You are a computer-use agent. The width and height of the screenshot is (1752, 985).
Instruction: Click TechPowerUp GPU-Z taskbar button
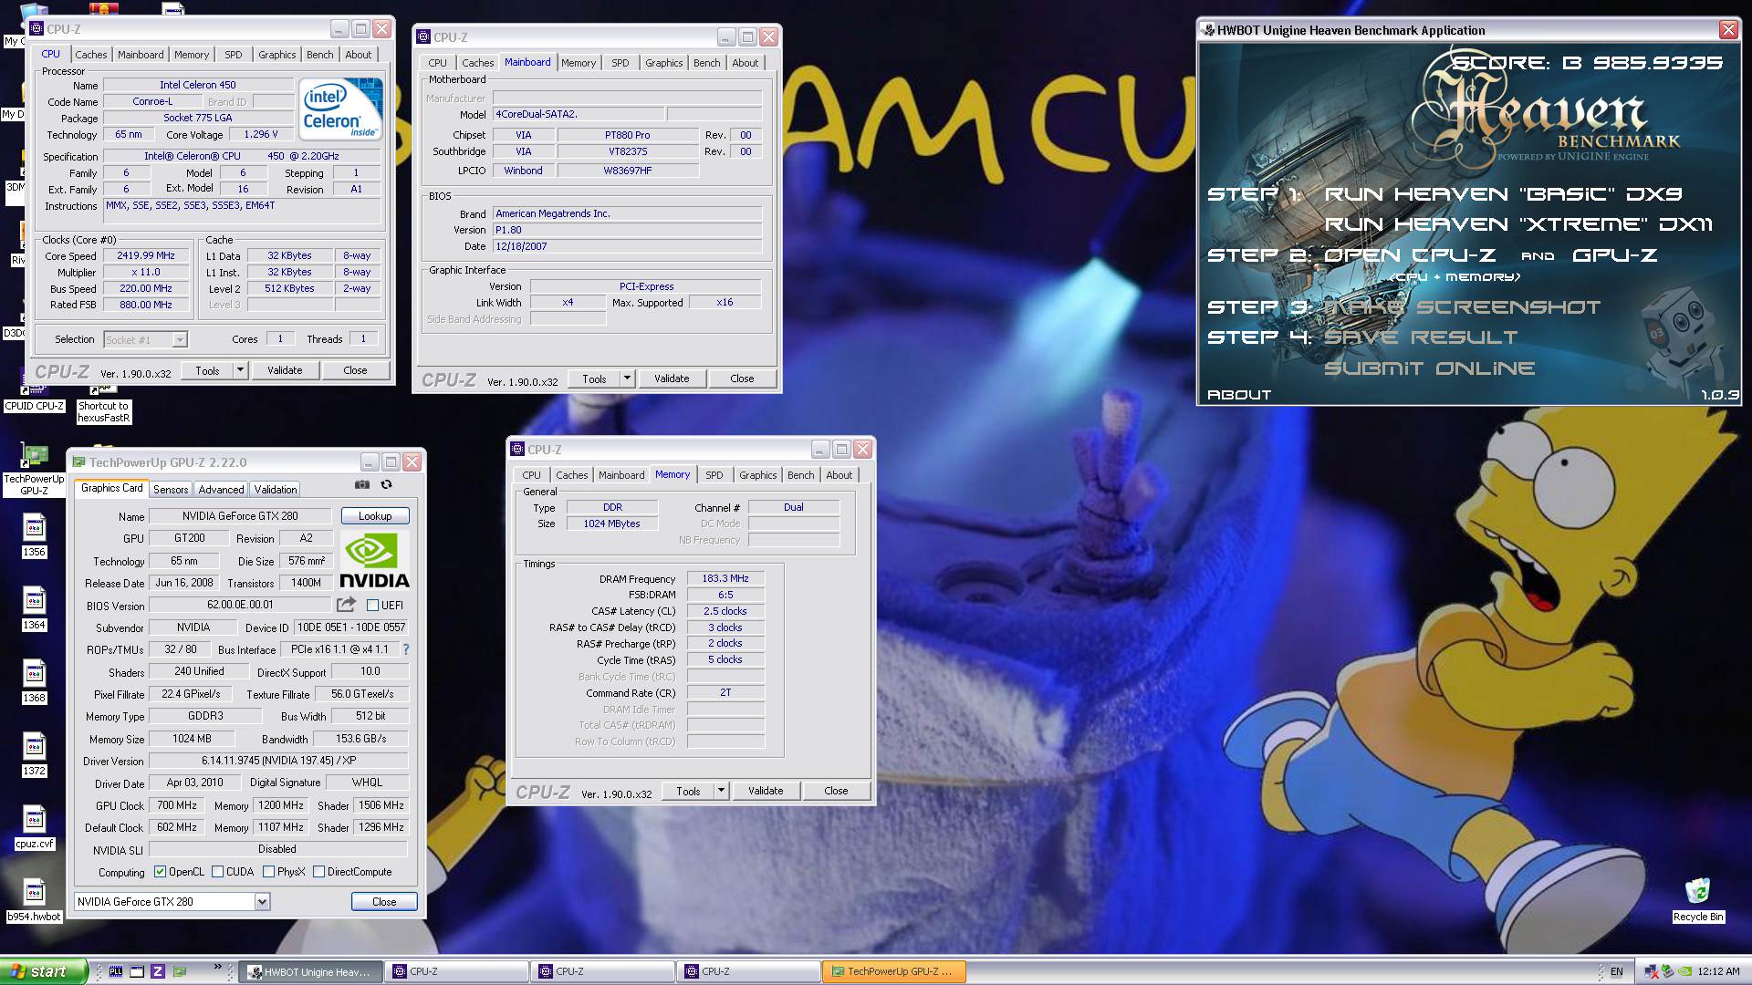click(893, 971)
